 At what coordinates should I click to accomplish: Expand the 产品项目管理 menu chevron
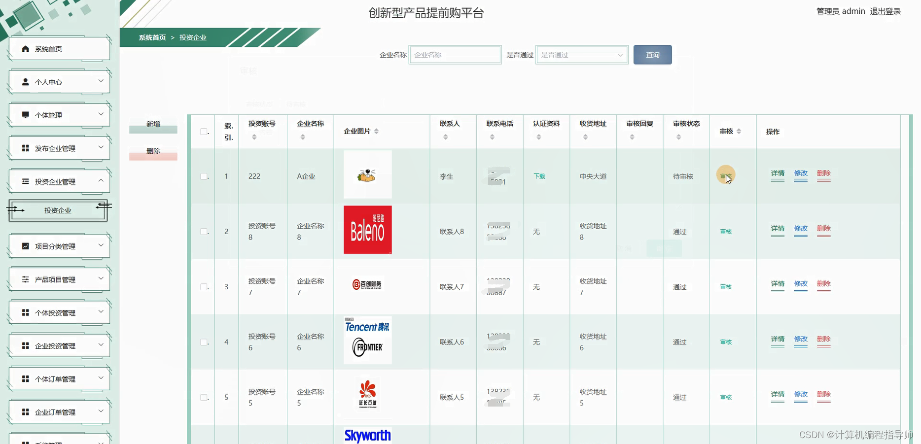tap(101, 278)
